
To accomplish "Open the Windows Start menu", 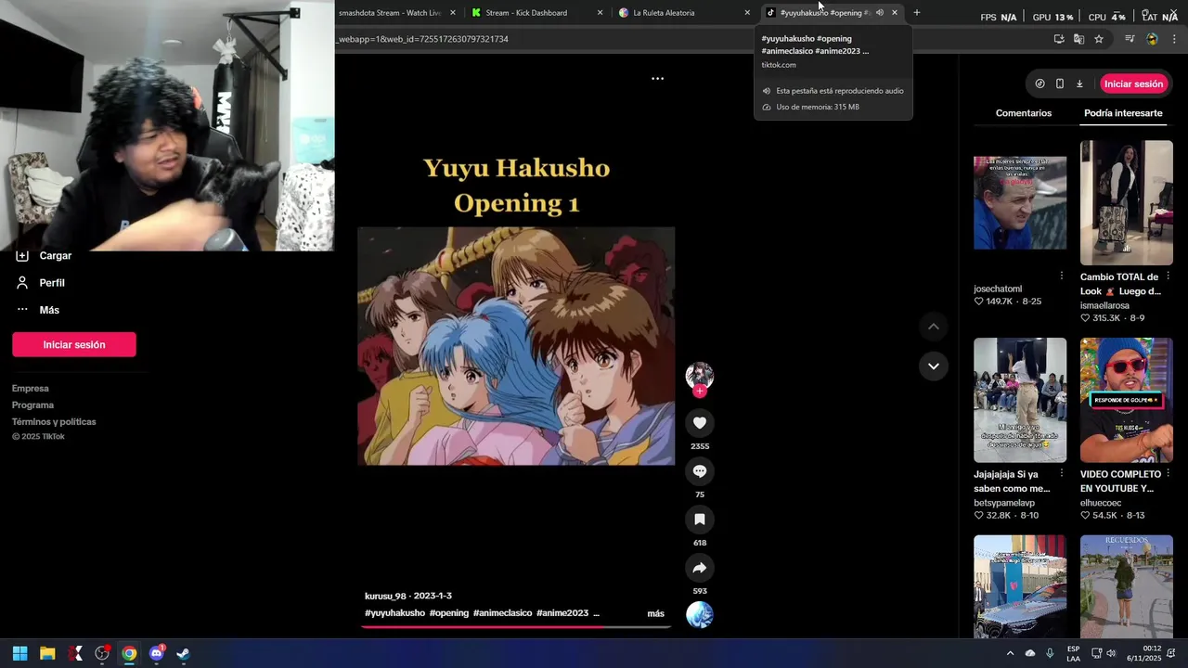I will [20, 653].
